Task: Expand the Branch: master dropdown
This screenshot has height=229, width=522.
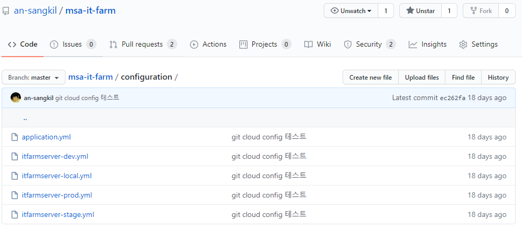Action: pos(33,78)
